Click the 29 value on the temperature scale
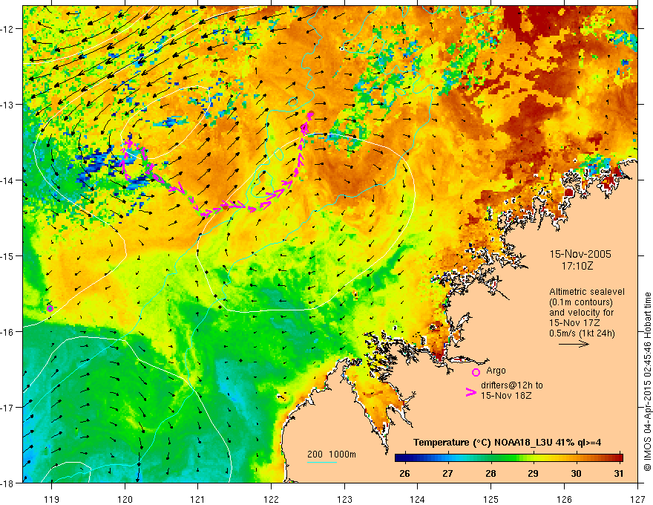This screenshot has width=653, height=505. pos(533,474)
